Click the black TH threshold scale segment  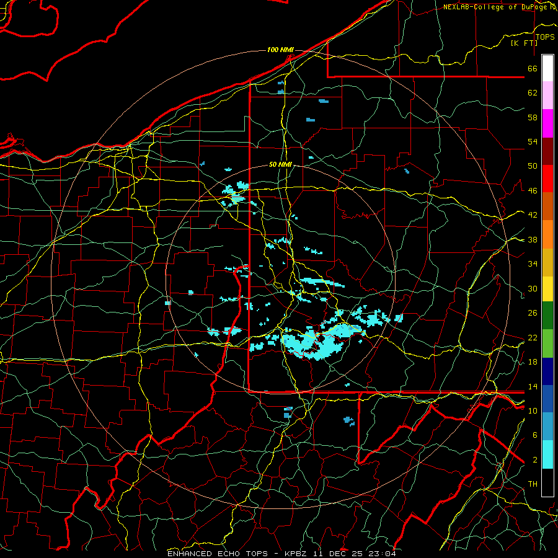[x=547, y=482]
